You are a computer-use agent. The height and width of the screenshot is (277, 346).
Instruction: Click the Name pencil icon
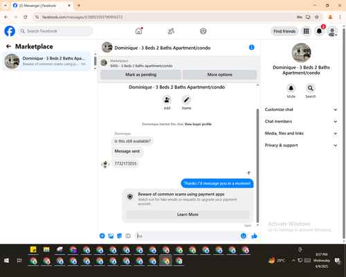pyautogui.click(x=186, y=100)
